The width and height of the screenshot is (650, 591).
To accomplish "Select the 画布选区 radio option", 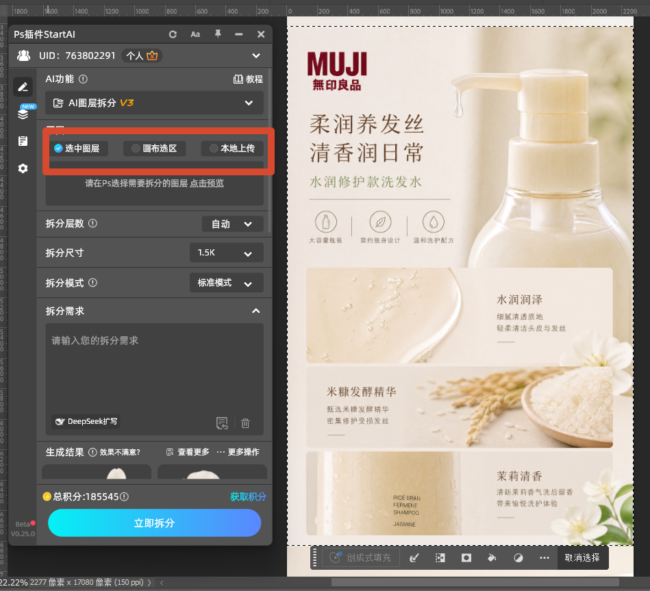I will tap(155, 149).
